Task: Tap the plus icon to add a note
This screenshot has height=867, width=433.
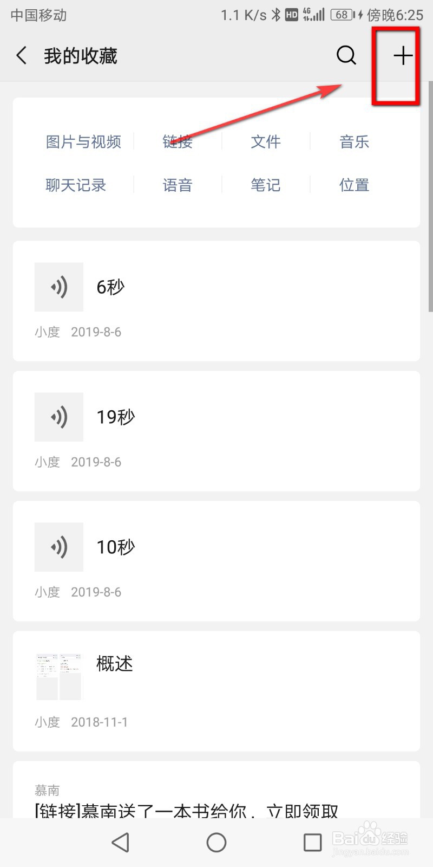Action: pos(403,56)
